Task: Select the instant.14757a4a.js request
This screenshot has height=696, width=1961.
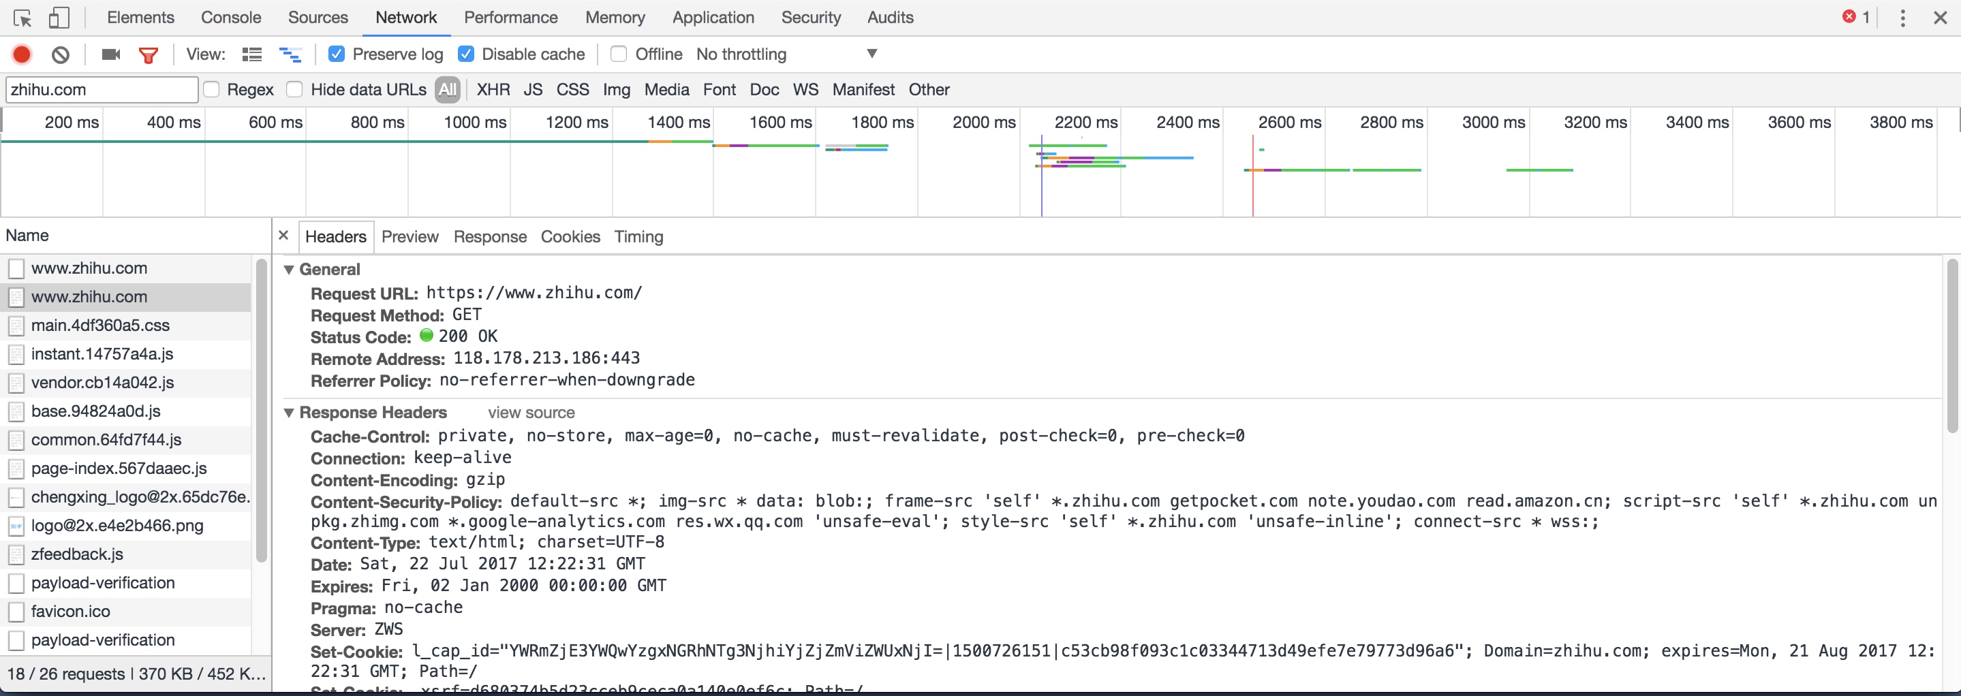Action: [x=125, y=354]
